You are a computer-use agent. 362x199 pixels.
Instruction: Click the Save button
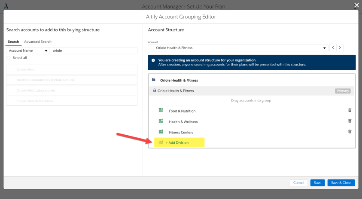pyautogui.click(x=317, y=183)
